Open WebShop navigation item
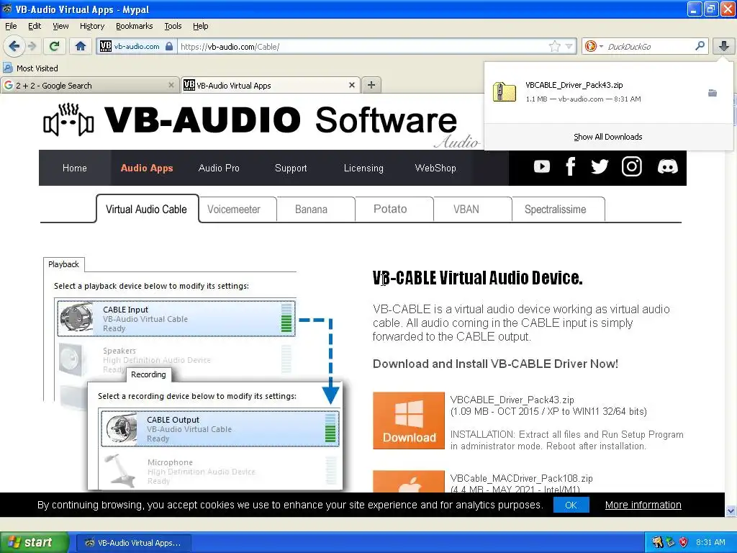This screenshot has height=553, width=737. [435, 168]
